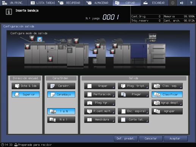This screenshot has height=147, width=196.
Task: Open Perforación punch options
Action: point(100,94)
